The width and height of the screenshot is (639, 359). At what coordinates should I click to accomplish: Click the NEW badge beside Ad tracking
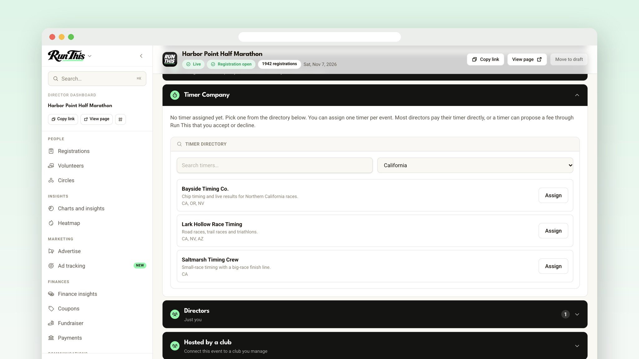coord(140,266)
